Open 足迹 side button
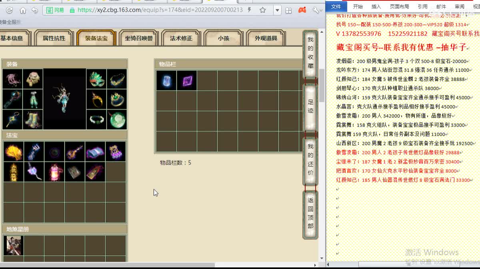 (310, 107)
